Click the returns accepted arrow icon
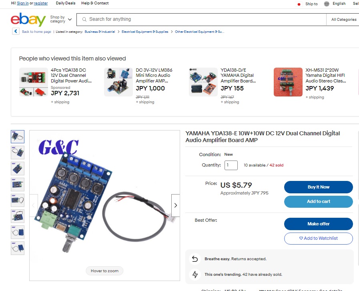This screenshot has height=291, width=359. coord(195,259)
